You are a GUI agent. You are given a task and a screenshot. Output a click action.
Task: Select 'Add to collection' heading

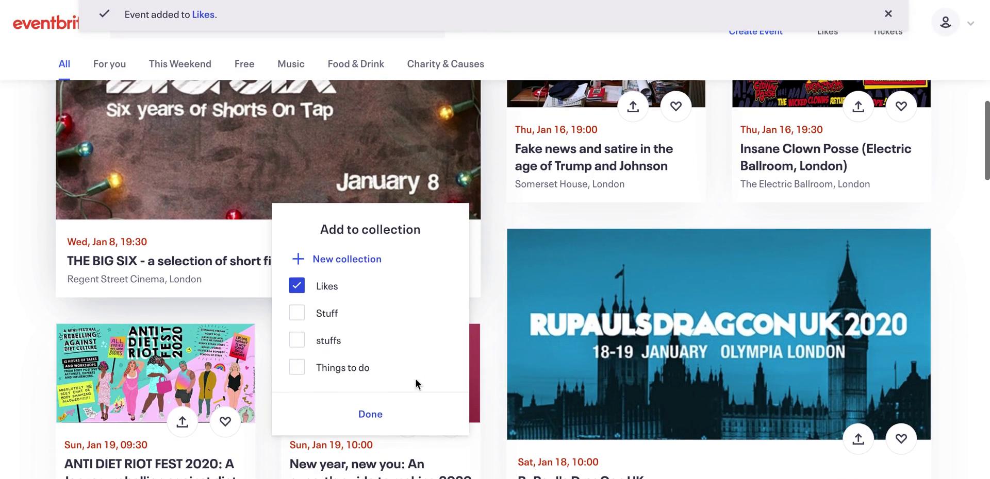click(370, 229)
